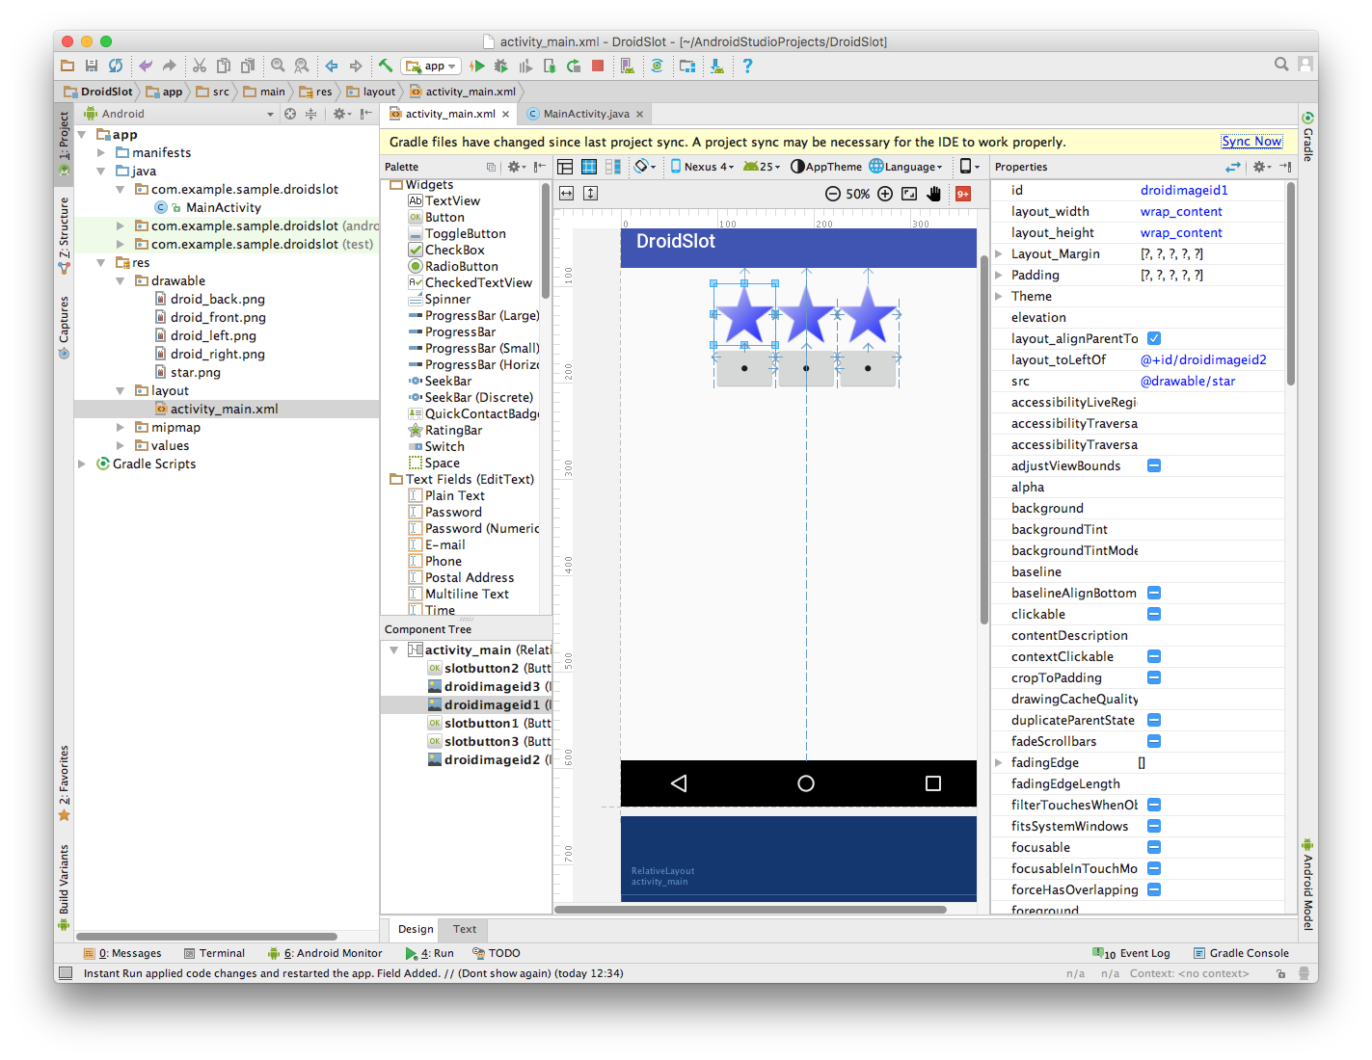Stop the app with red square
The height and width of the screenshot is (1060, 1372).
click(598, 66)
